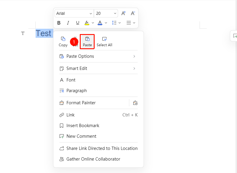
Task: Select Format Painter
Action: point(94,103)
